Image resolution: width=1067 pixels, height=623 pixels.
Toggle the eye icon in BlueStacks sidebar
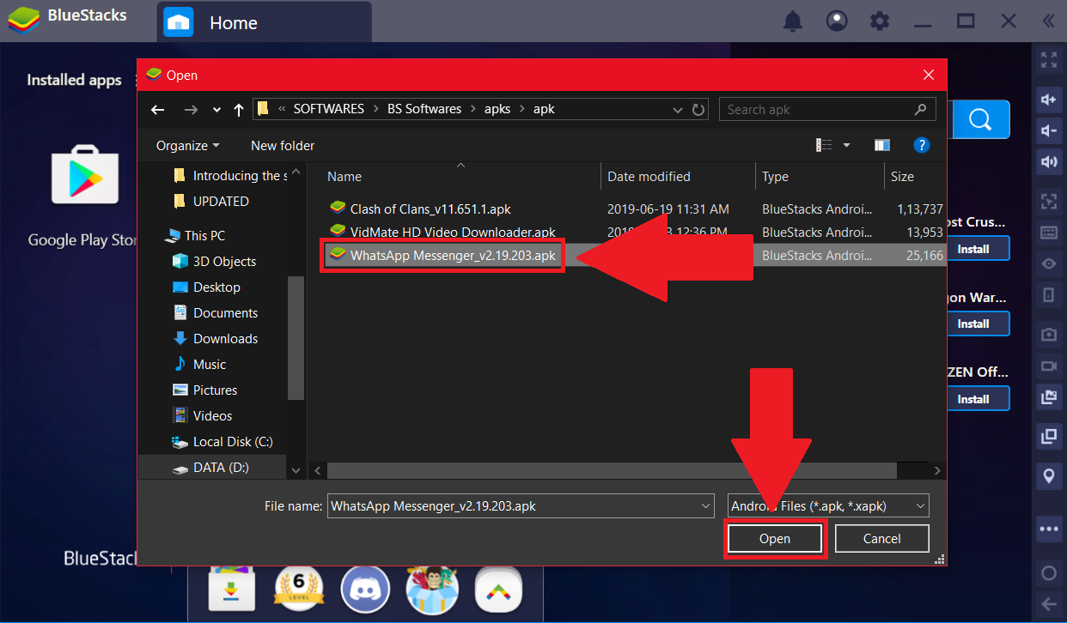click(1048, 263)
